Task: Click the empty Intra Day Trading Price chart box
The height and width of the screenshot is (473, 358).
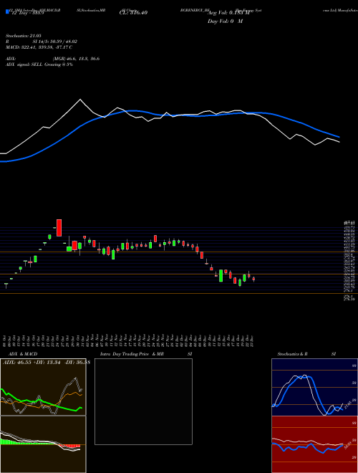Action: 143,401
